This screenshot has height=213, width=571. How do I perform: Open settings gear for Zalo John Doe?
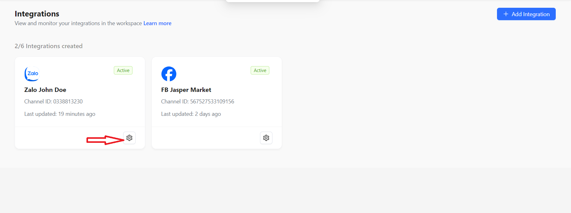(x=129, y=138)
